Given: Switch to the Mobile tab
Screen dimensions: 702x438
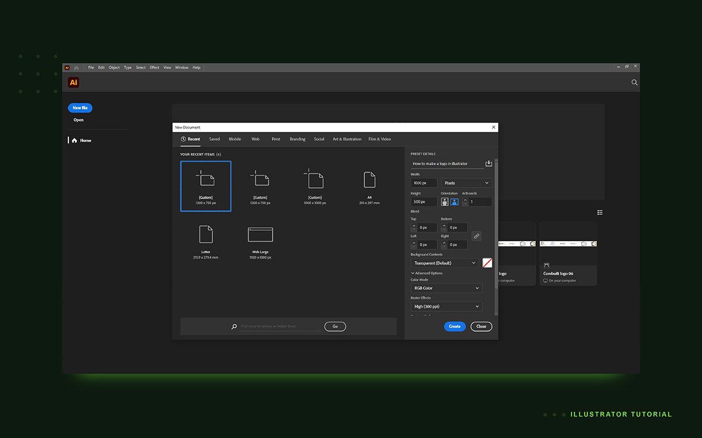Looking at the screenshot, I should point(235,139).
